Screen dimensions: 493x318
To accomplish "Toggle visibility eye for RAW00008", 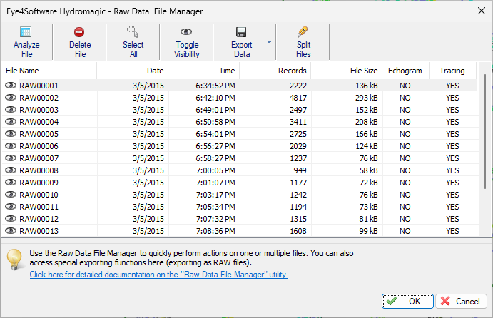I will (x=11, y=170).
